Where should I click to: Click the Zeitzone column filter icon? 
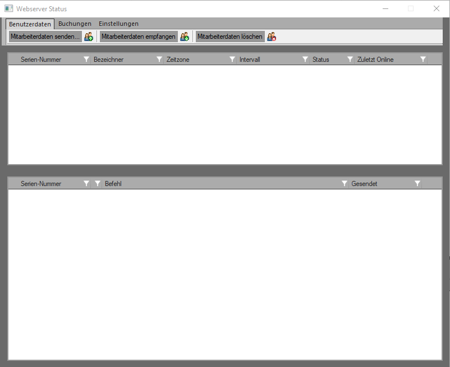(x=232, y=60)
